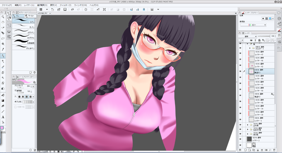Image resolution: width=282 pixels, height=153 pixels.
Task: Select the ざらつきペン brush preset
Action: [x=23, y=47]
